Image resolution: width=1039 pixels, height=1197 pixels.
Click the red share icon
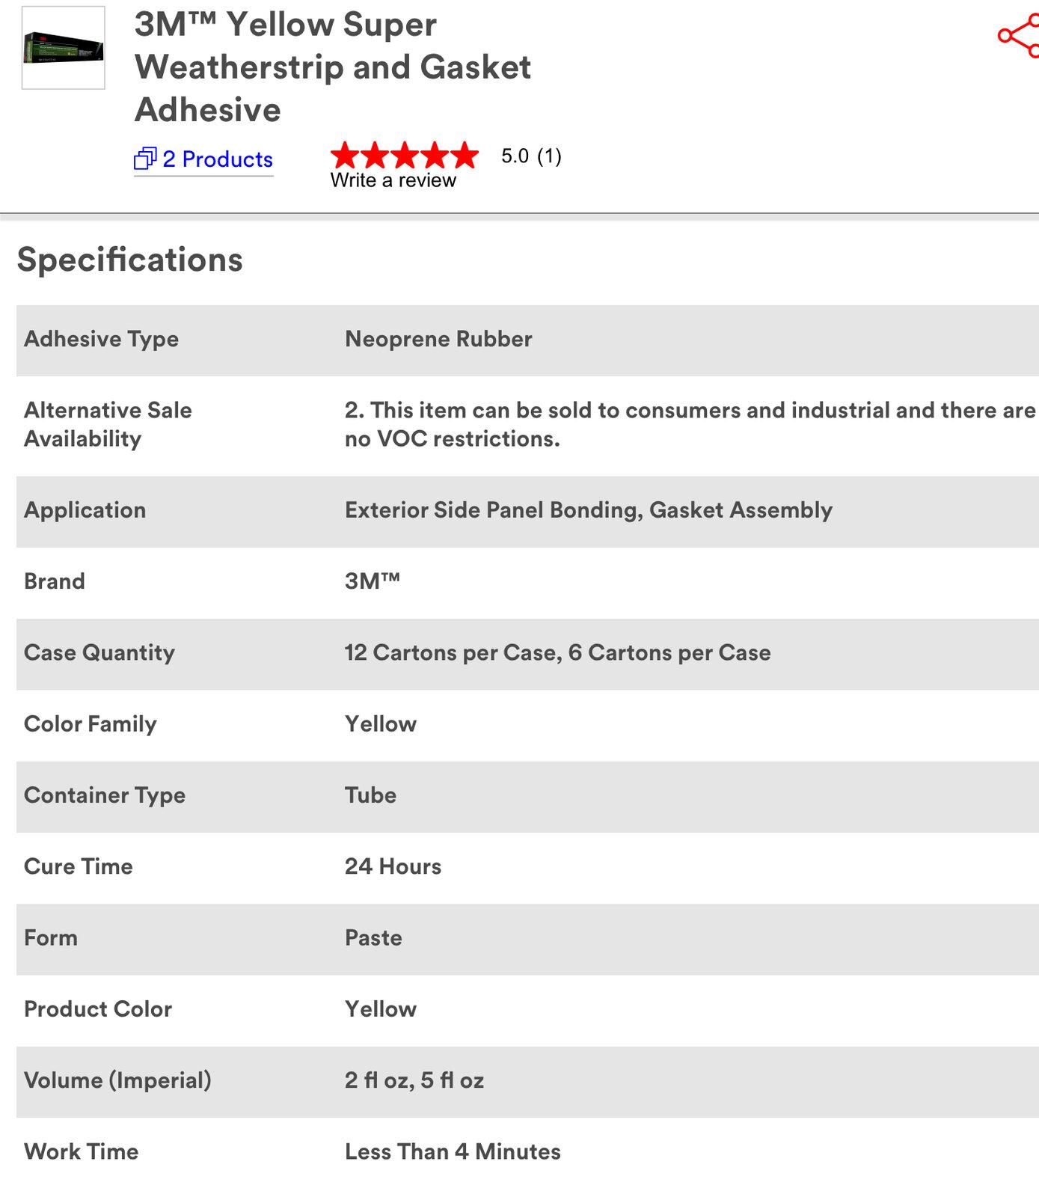[x=1019, y=35]
